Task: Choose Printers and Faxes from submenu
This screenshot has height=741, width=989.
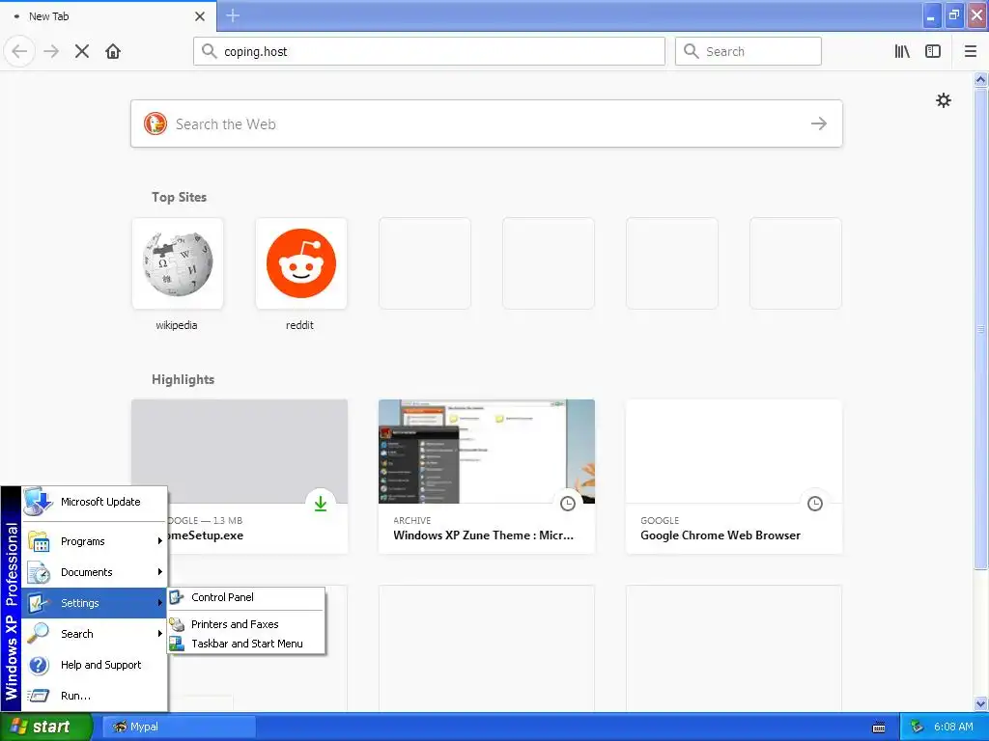Action: (x=246, y=624)
